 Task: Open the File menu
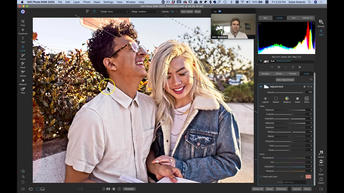(x=60, y=2)
